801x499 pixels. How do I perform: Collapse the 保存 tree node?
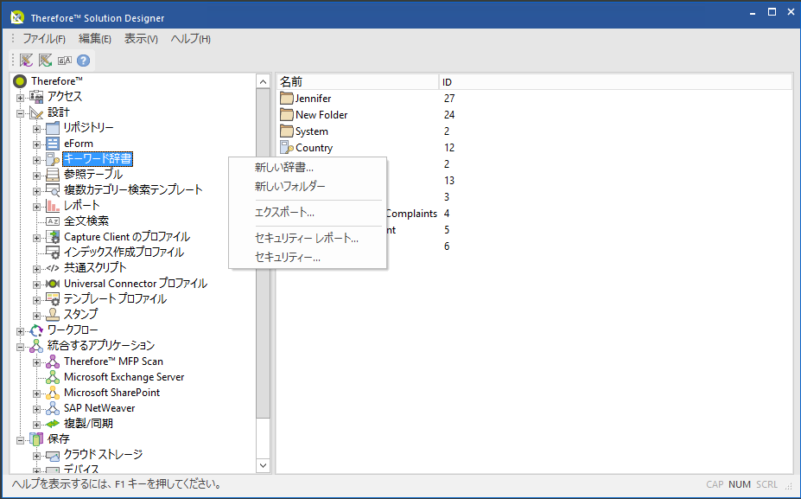click(x=20, y=440)
